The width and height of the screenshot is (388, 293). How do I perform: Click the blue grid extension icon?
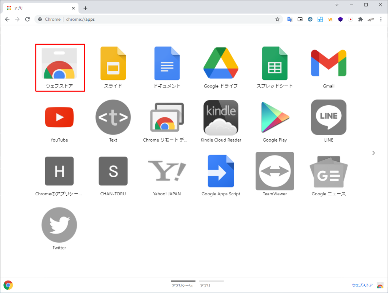320,19
